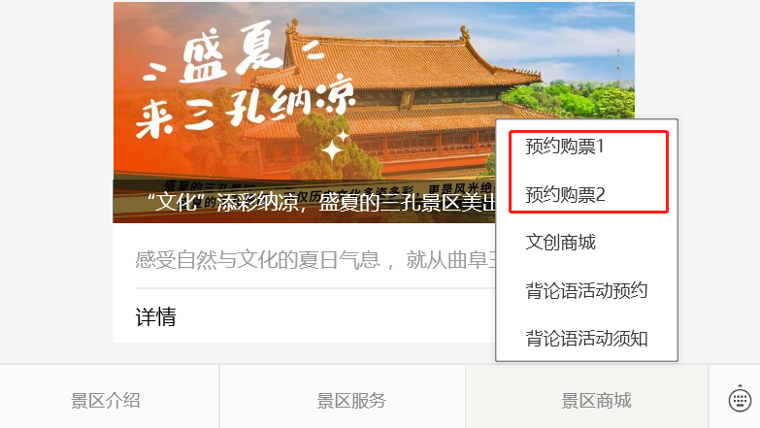Switch to keyboard input with the keyboard icon

point(740,399)
